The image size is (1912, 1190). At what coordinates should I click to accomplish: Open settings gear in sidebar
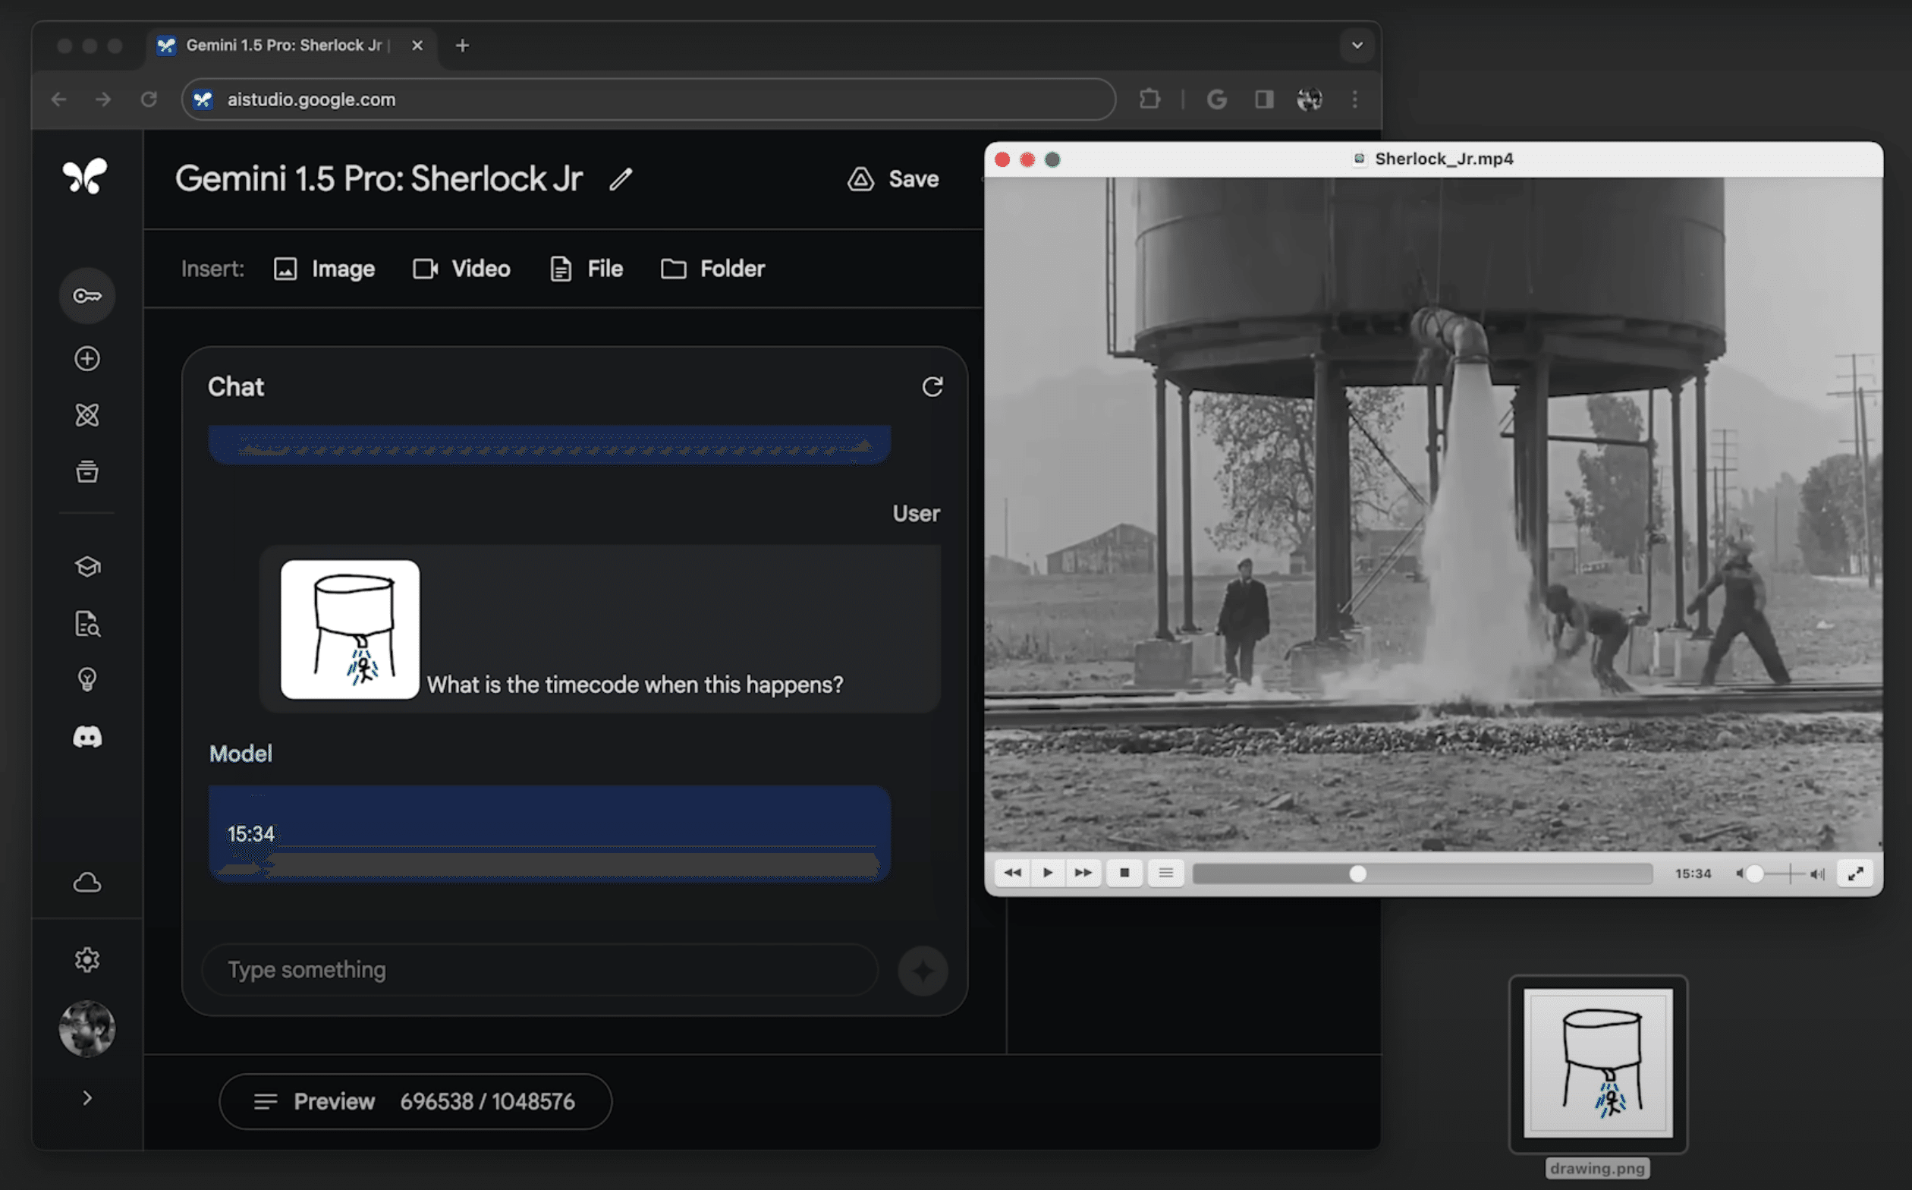pyautogui.click(x=86, y=959)
